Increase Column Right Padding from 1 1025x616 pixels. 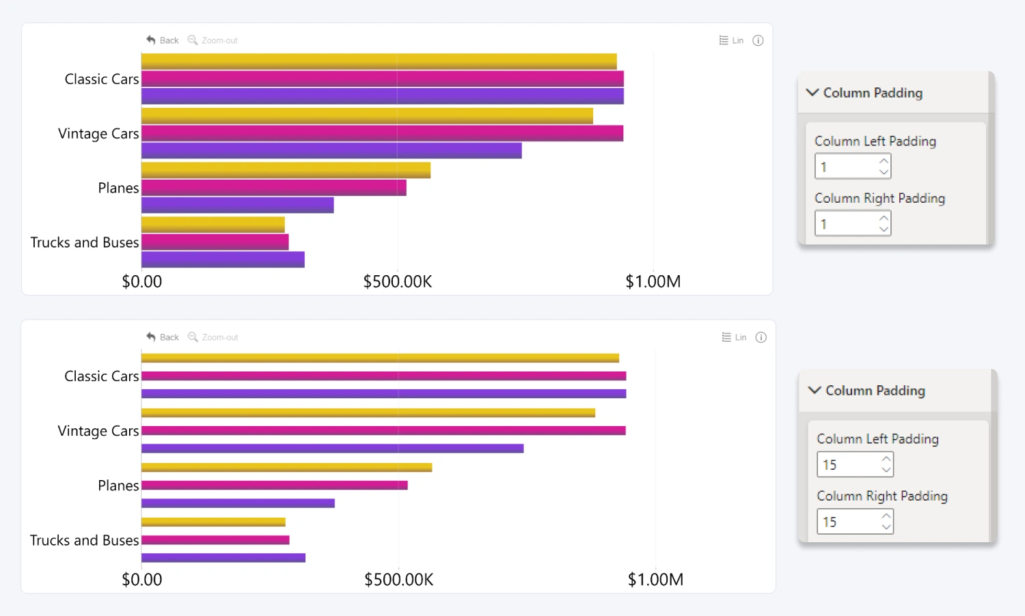click(x=884, y=219)
